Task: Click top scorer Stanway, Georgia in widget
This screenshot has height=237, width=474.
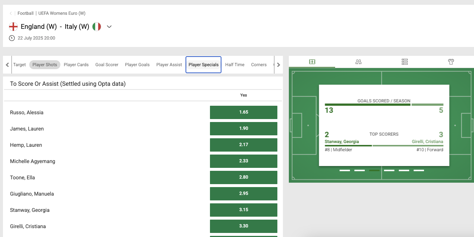Action: pos(342,142)
